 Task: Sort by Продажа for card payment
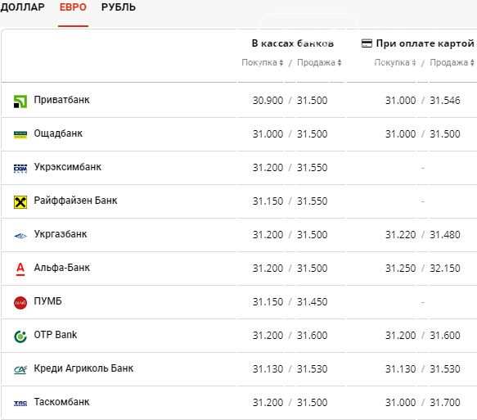pyautogui.click(x=452, y=62)
